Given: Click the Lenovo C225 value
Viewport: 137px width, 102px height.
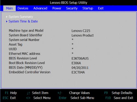Looking at the screenshot, I should pyautogui.click(x=81, y=31).
